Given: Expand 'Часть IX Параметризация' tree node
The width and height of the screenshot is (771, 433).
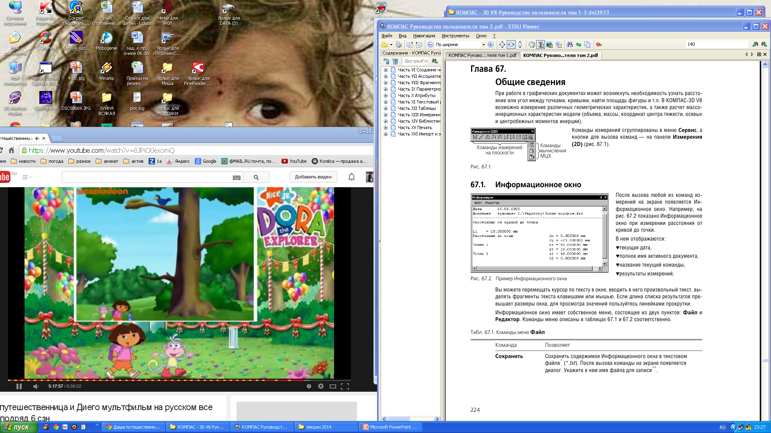Looking at the screenshot, I should [x=385, y=89].
